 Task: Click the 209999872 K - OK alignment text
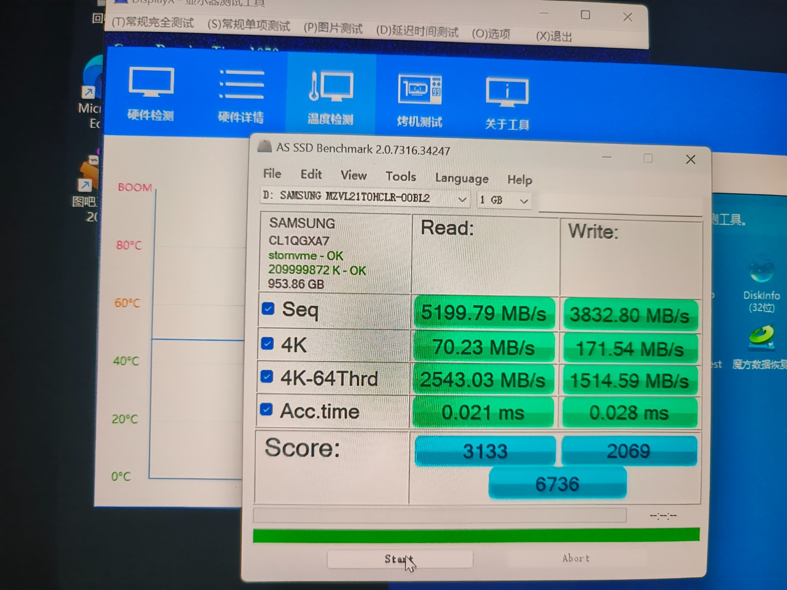click(x=317, y=270)
